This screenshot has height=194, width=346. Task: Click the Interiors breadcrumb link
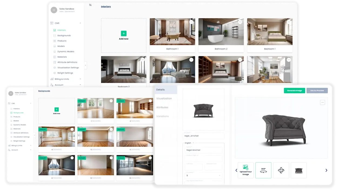click(106, 6)
